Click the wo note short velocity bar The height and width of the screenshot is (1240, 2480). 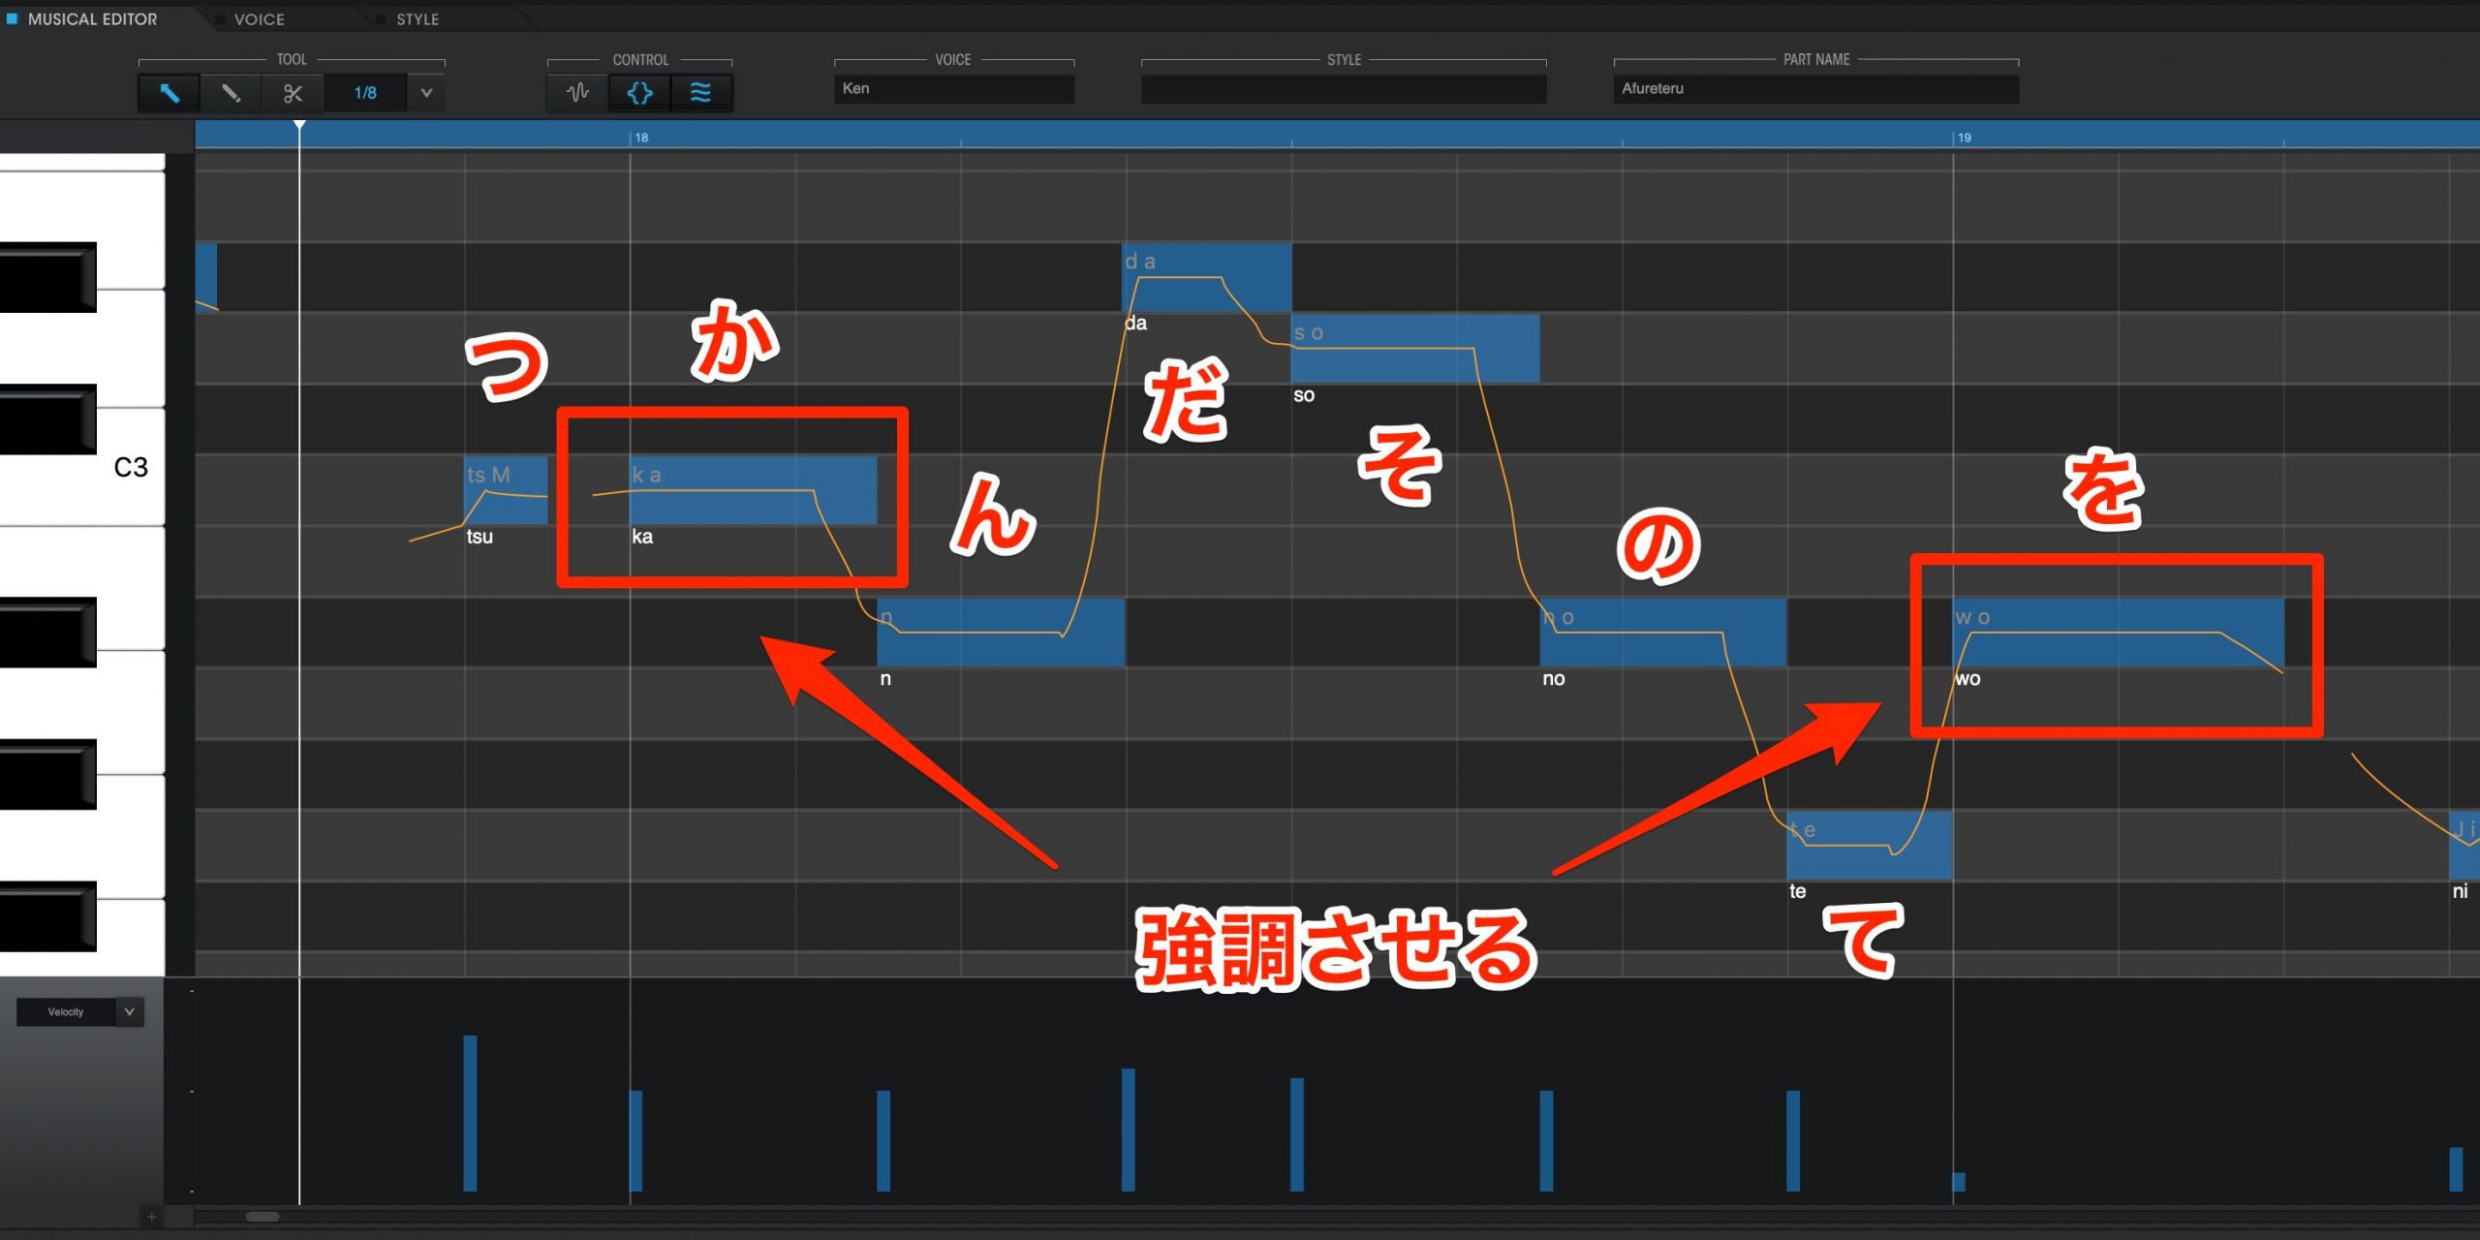1959,1182
